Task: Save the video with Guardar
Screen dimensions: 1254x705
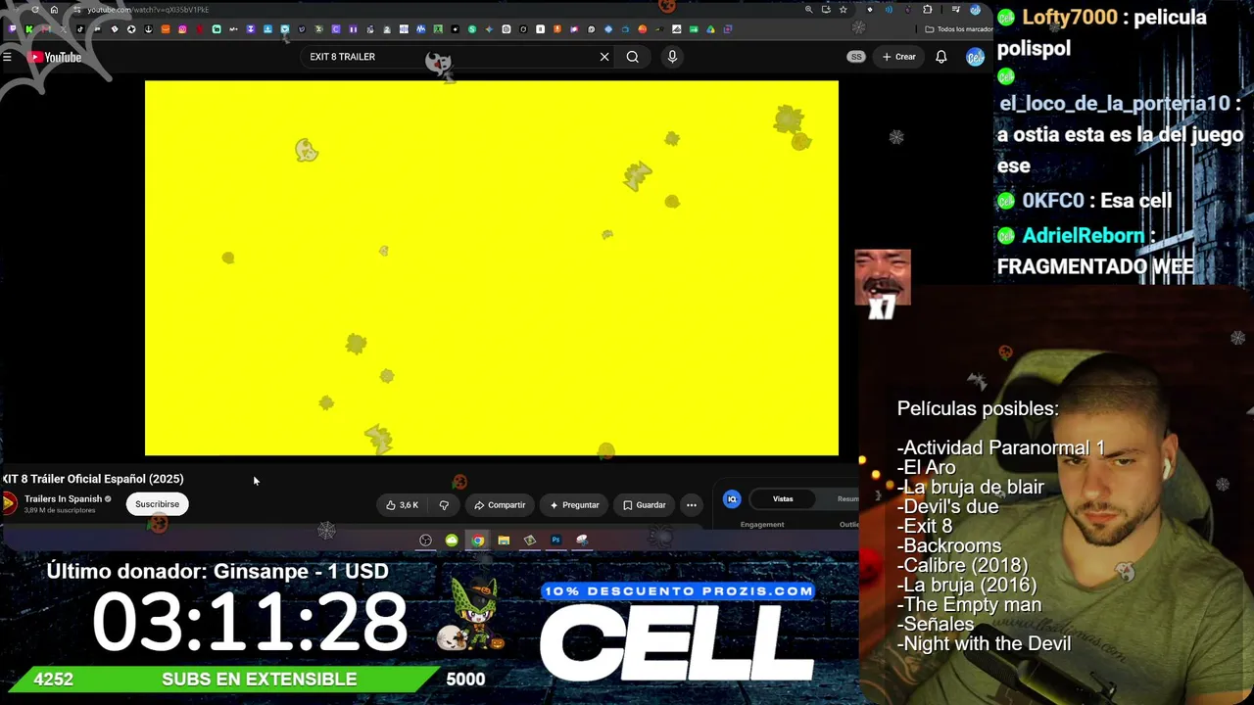Action: pyautogui.click(x=644, y=505)
